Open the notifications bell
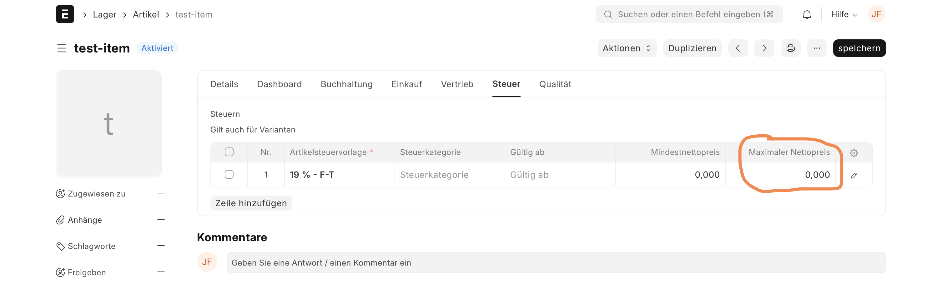This screenshot has height=294, width=942. [x=807, y=14]
